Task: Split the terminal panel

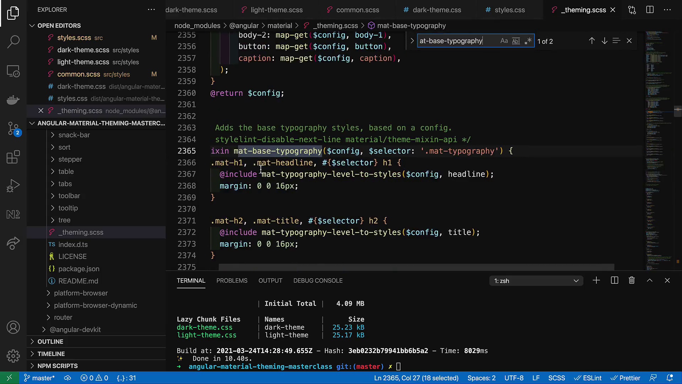Action: (x=615, y=281)
